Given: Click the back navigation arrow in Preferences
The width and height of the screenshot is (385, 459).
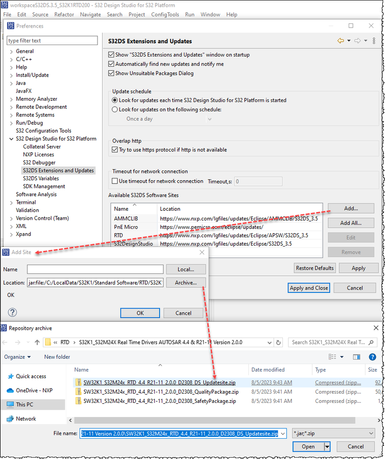Looking at the screenshot, I should 340,40.
